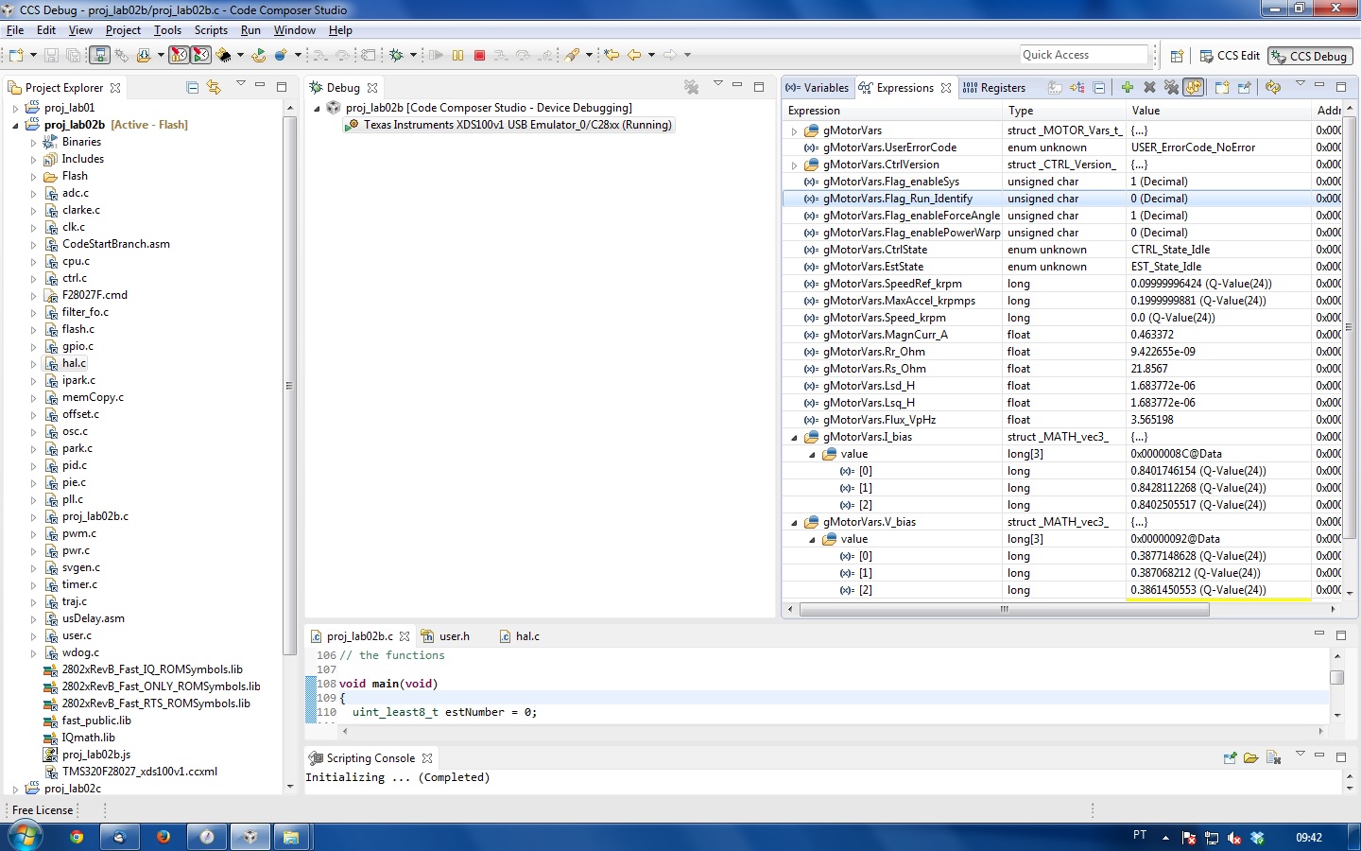Expand the Binaries folder node
The height and width of the screenshot is (851, 1361).
[33, 142]
